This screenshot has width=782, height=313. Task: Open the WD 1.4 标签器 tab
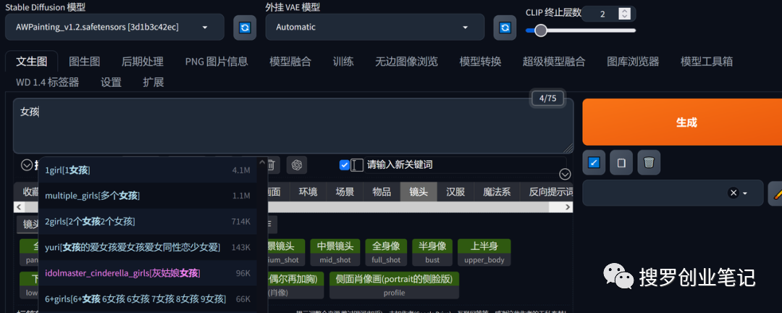(x=47, y=82)
